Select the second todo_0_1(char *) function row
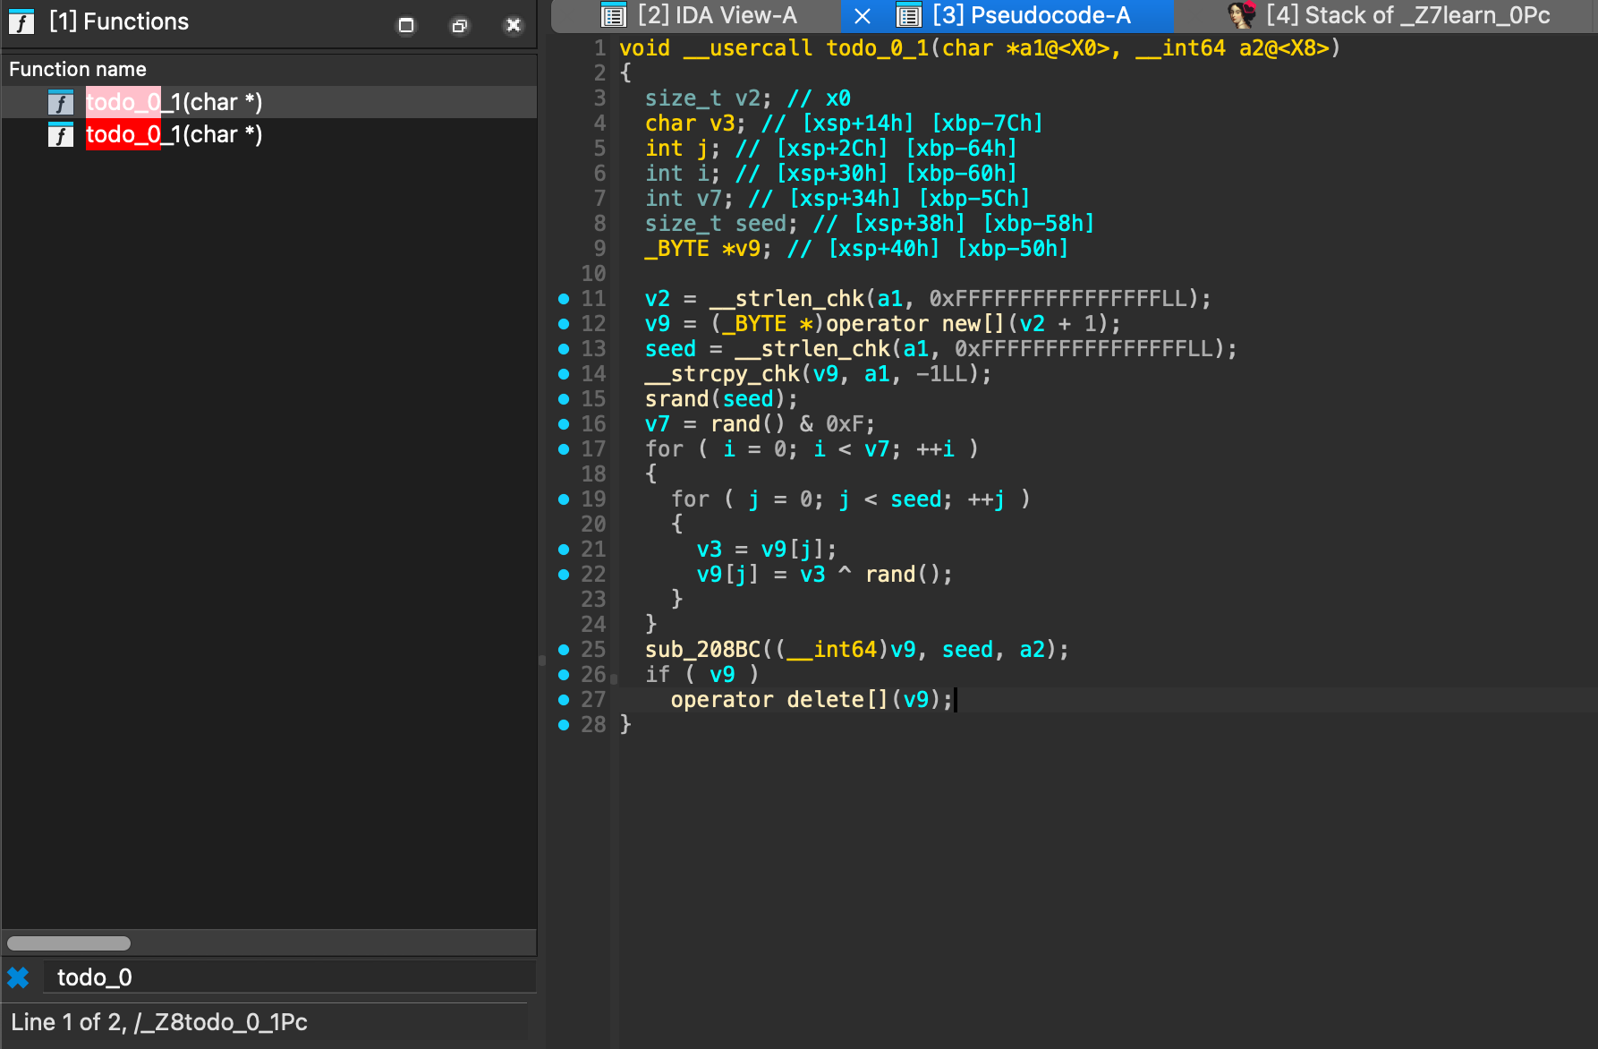 tap(268, 134)
